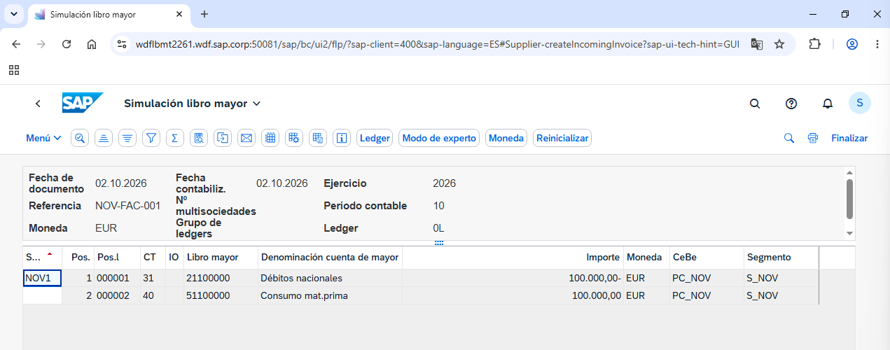This screenshot has height=350, width=890.
Task: Click the amount '100.000,00-' cell
Action: click(x=513, y=278)
